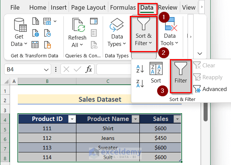Click the From Table/Range icon
This screenshot has width=231, height=165.
[35, 45]
